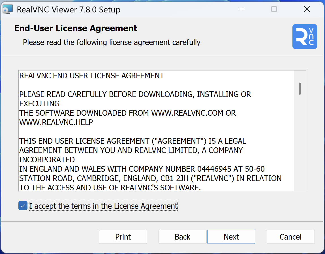Click the license text scrollbar thumb
This screenshot has height=254, width=325.
(x=300, y=89)
